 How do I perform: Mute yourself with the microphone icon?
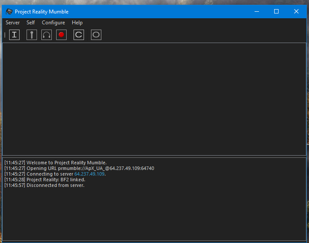(x=32, y=35)
